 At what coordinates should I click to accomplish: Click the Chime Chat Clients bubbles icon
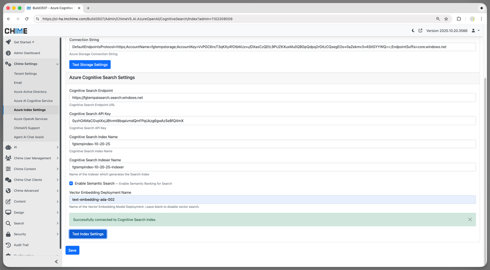coord(8,180)
